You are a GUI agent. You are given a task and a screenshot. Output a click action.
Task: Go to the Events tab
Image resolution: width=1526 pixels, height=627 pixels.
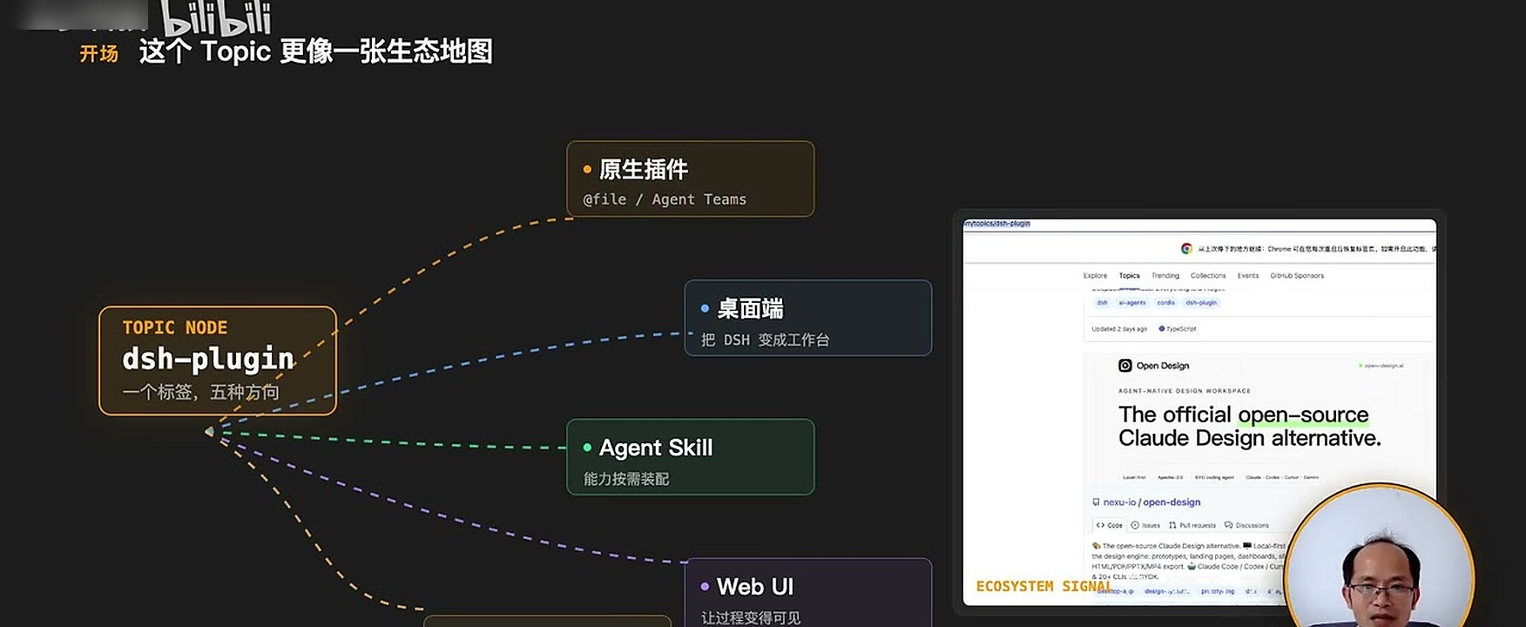(1248, 275)
